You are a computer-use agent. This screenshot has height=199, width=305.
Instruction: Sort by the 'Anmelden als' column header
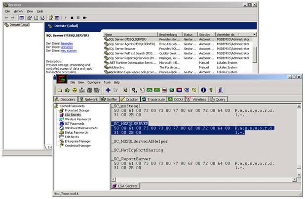[234, 35]
